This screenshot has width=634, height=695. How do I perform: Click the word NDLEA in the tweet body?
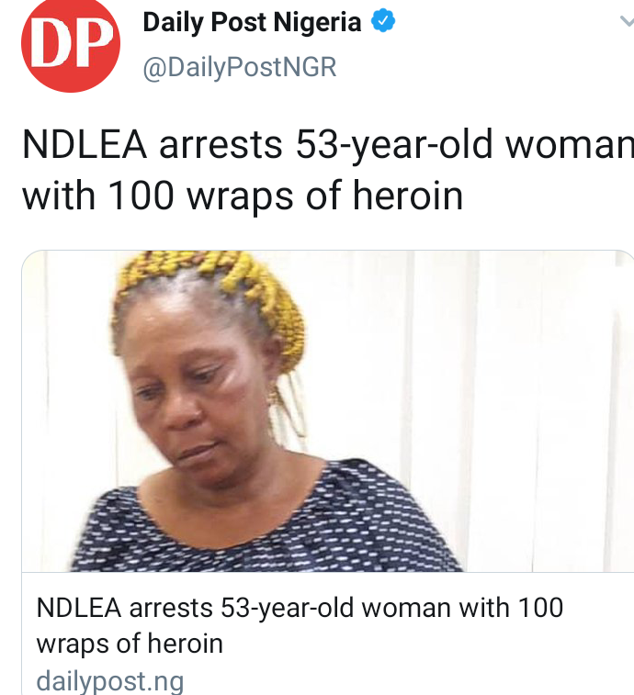(x=85, y=144)
